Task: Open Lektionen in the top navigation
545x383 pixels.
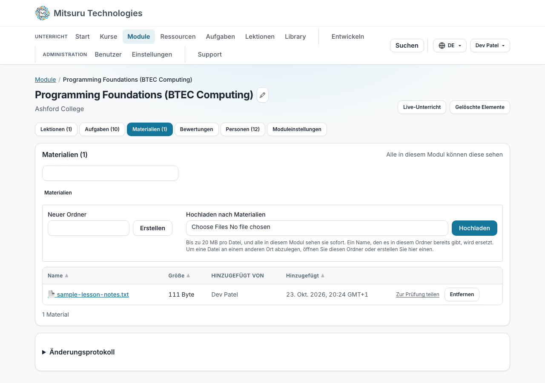Action: pos(260,37)
